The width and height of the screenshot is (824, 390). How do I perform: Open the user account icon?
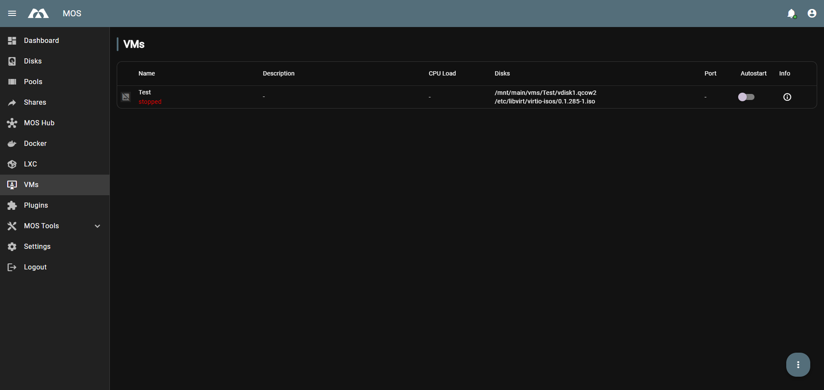pyautogui.click(x=812, y=13)
